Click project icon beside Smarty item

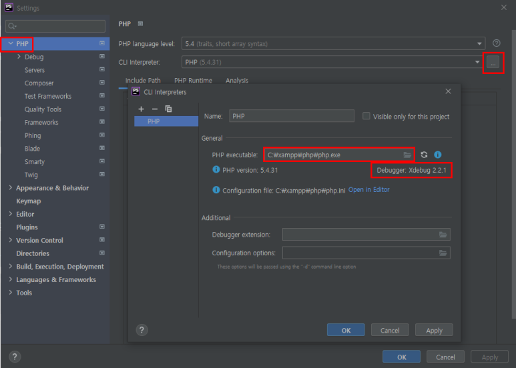click(x=102, y=161)
